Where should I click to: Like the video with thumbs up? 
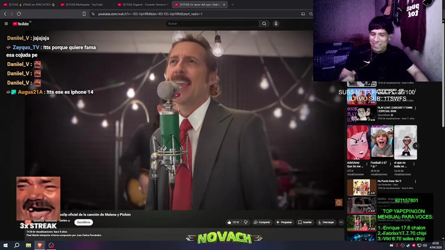[229, 222]
